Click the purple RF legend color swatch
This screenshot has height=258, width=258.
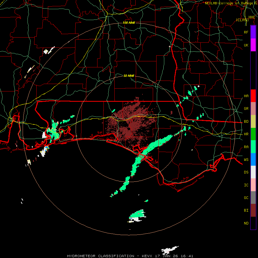(x=253, y=32)
